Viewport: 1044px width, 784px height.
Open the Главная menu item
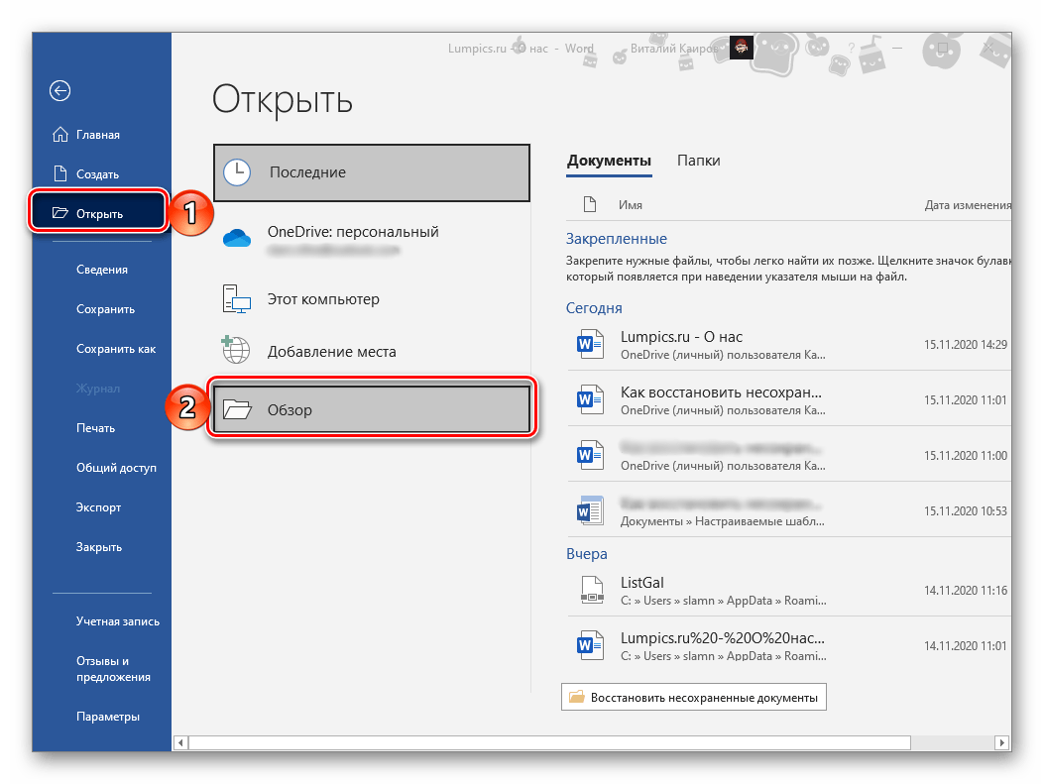[98, 135]
